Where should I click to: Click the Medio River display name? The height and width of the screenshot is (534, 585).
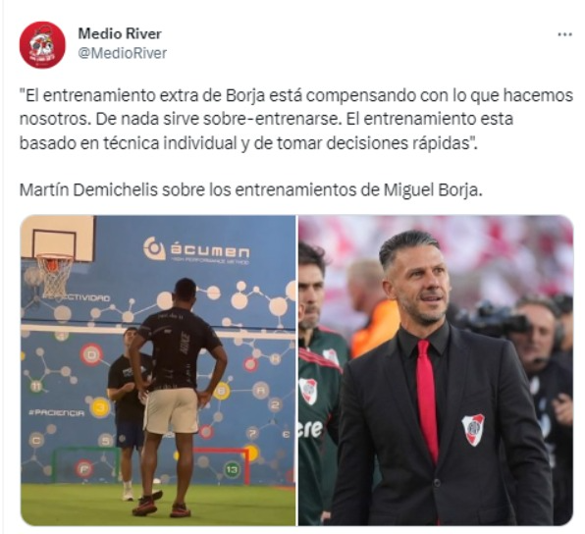(x=120, y=33)
